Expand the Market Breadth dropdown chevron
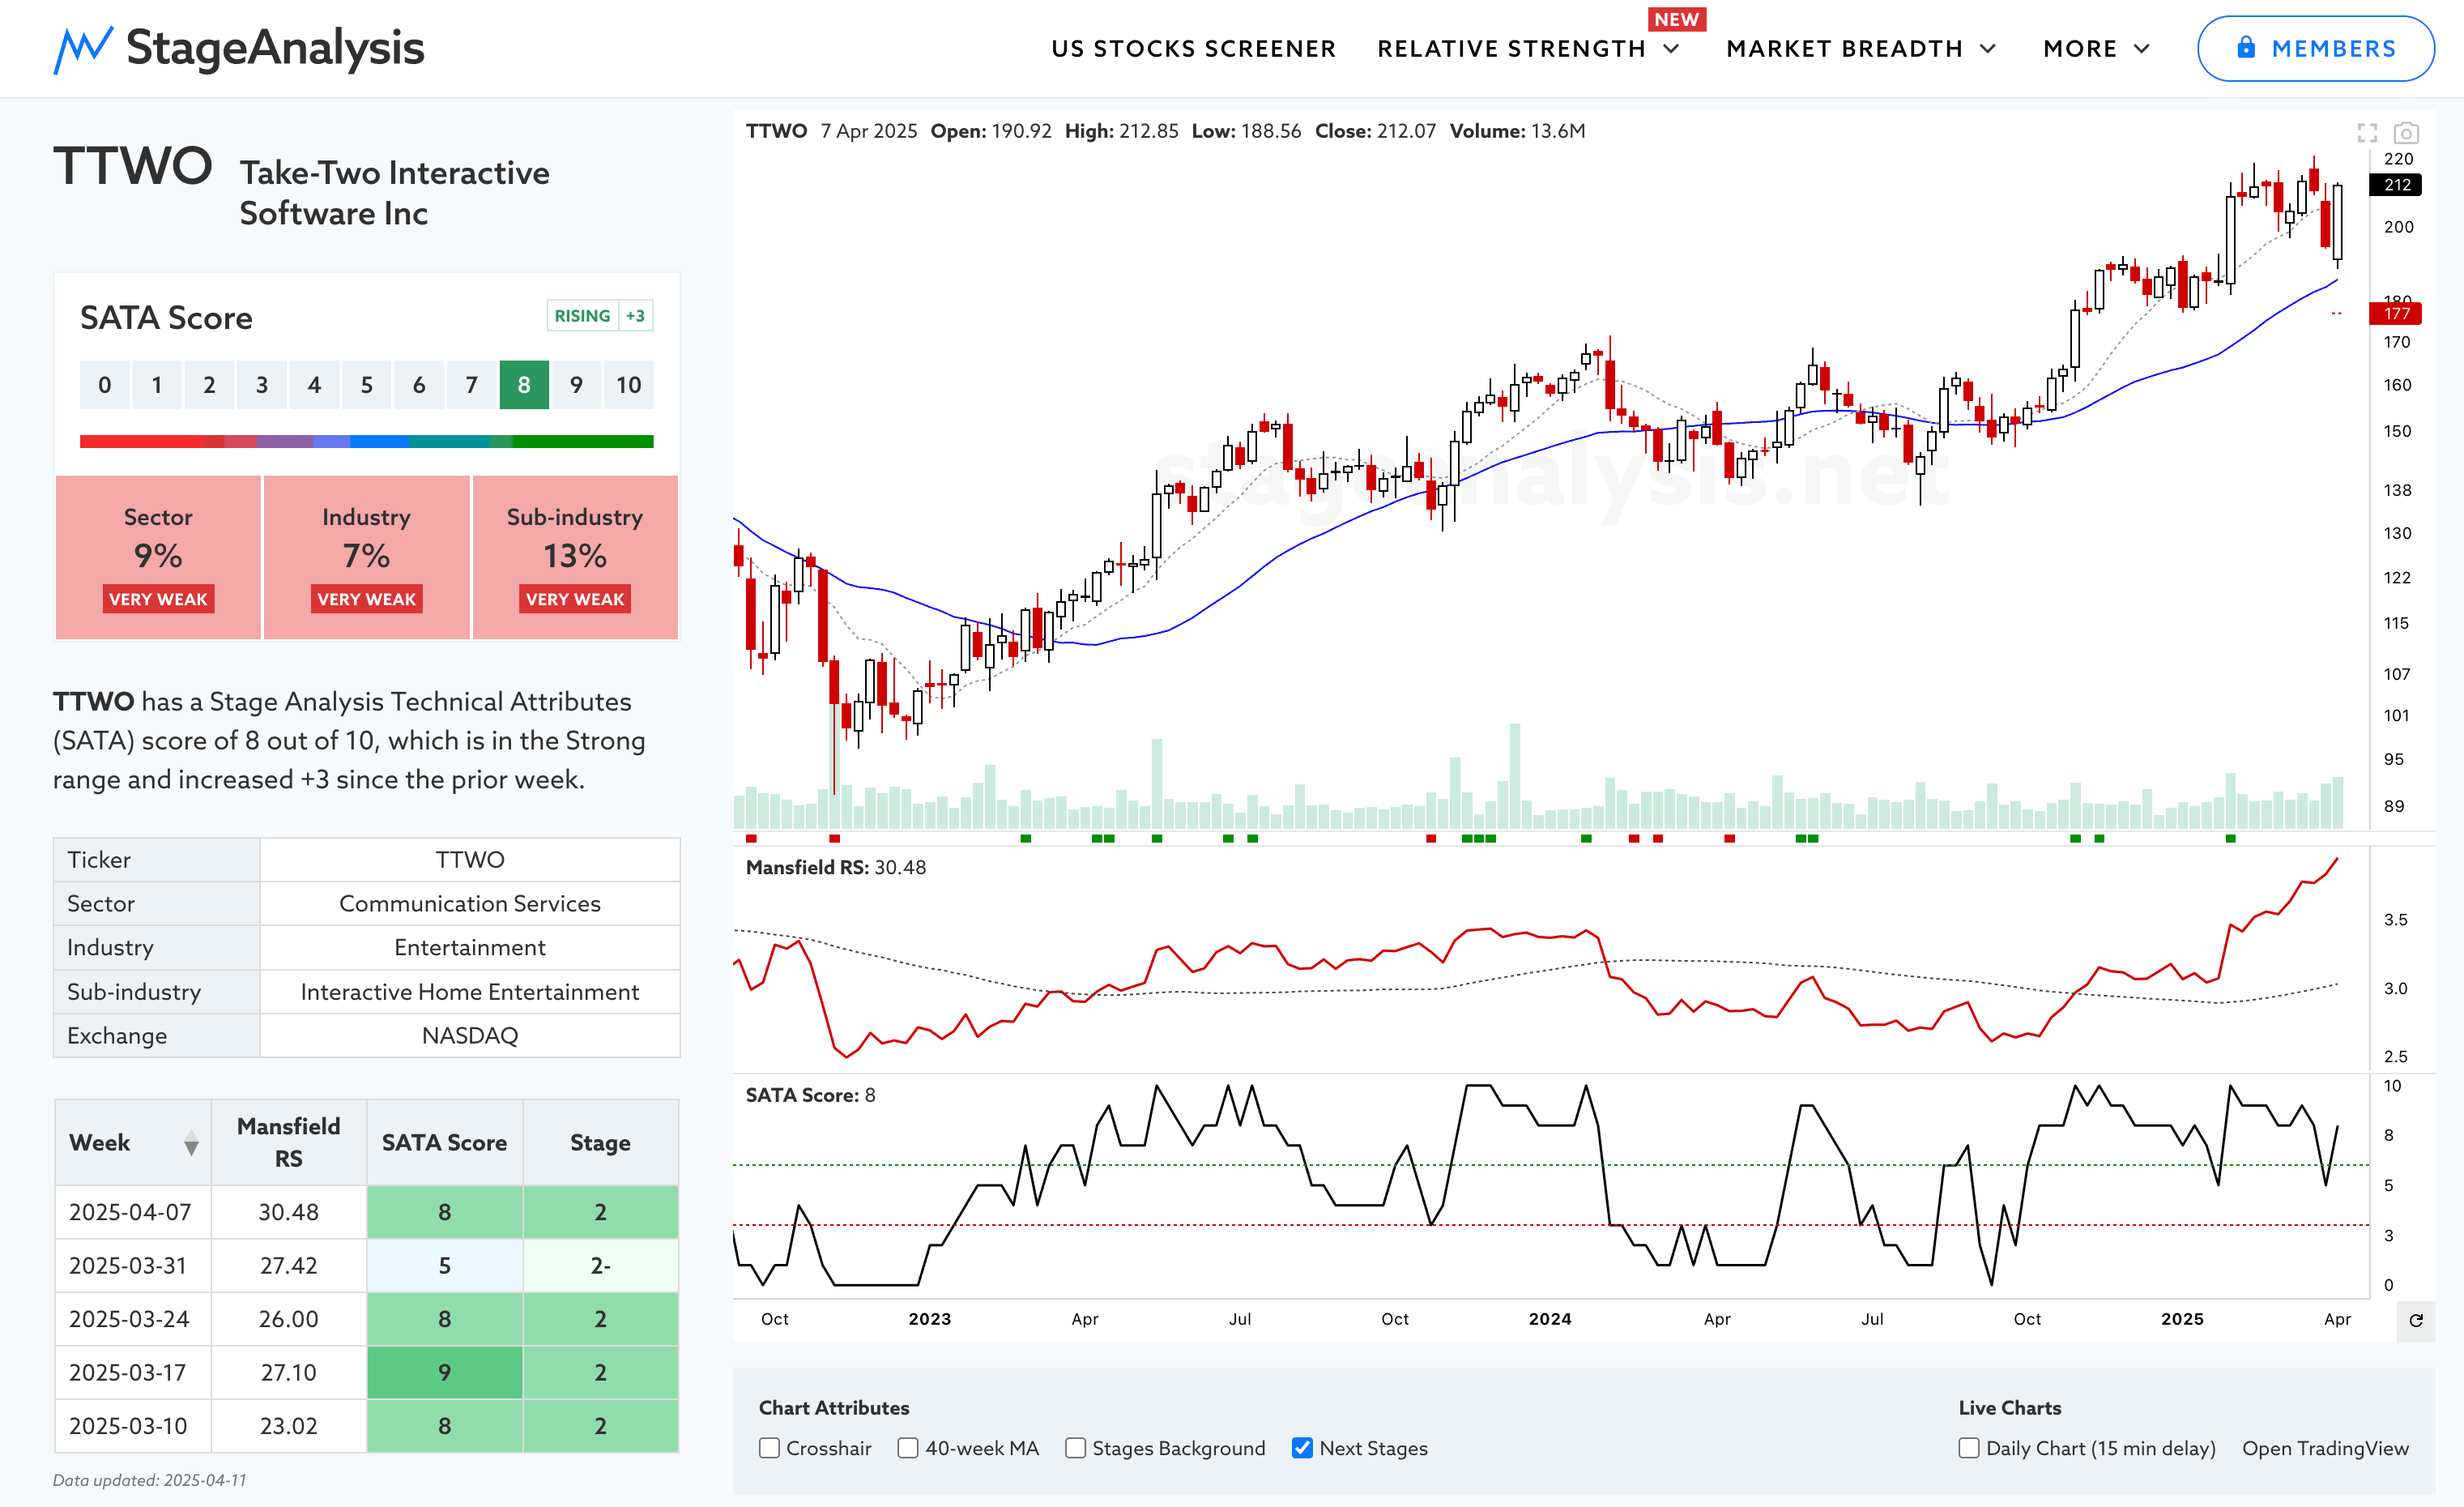The height and width of the screenshot is (1507, 2464). tap(1988, 49)
